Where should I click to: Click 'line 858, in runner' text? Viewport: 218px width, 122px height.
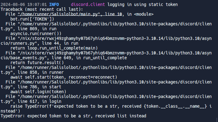pyautogui.click(x=41, y=72)
